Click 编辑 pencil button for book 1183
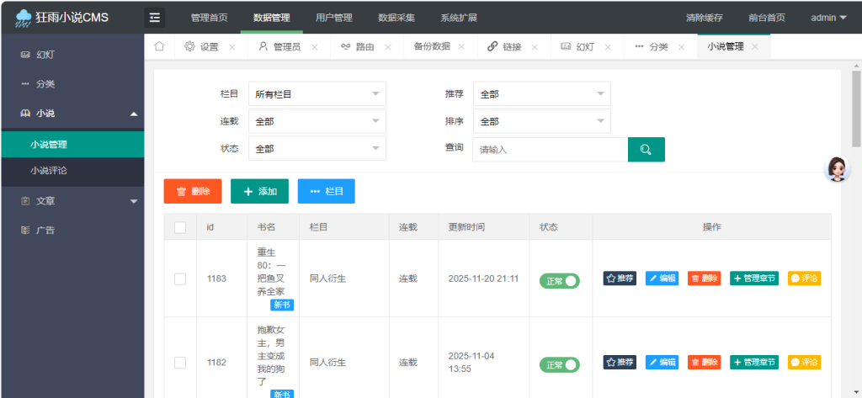This screenshot has width=862, height=398. click(662, 279)
